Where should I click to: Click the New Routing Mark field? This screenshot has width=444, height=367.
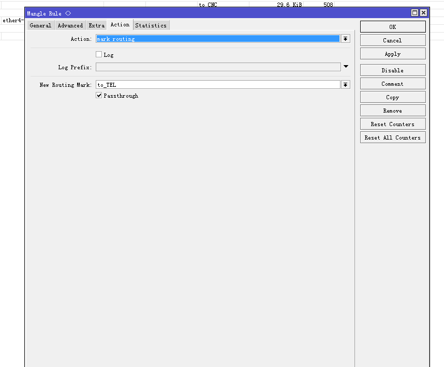pos(218,85)
